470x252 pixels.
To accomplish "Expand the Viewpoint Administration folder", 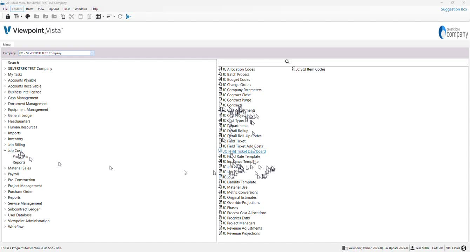I will [5, 221].
